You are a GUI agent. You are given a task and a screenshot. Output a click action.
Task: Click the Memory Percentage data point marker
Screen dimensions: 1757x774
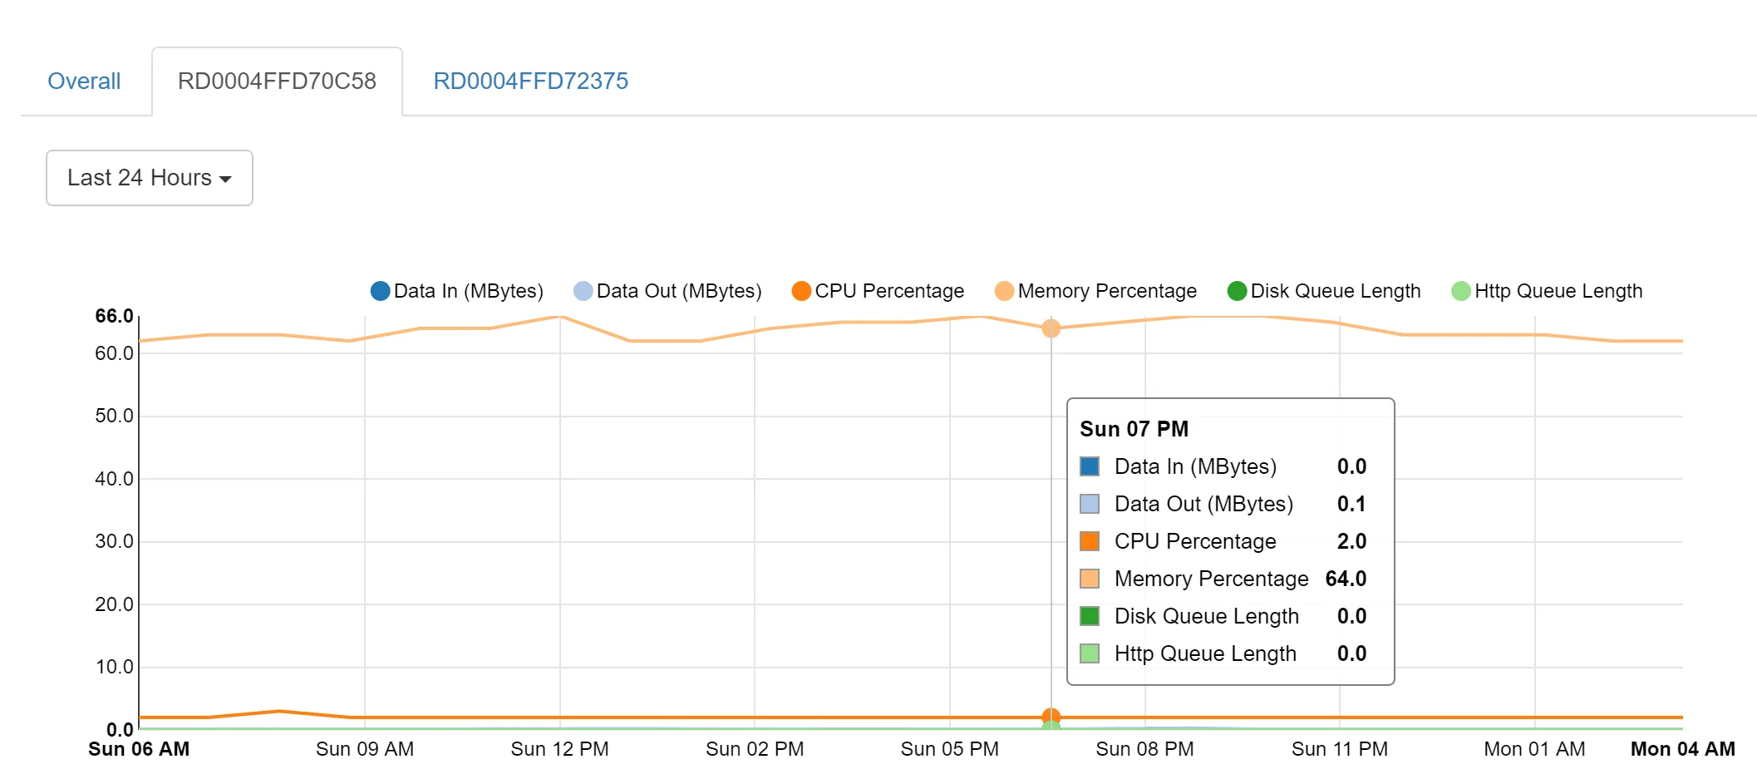click(x=1051, y=328)
